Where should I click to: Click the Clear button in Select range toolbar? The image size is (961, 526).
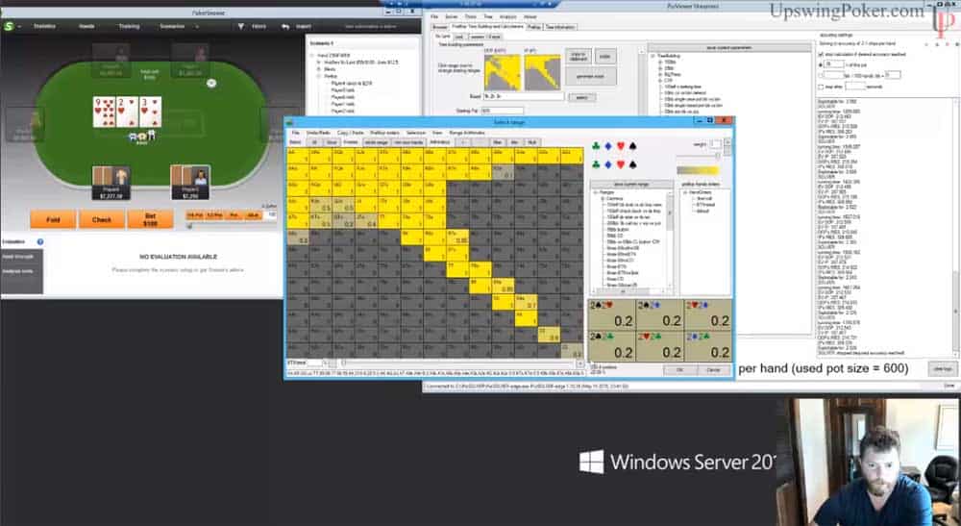[332, 142]
